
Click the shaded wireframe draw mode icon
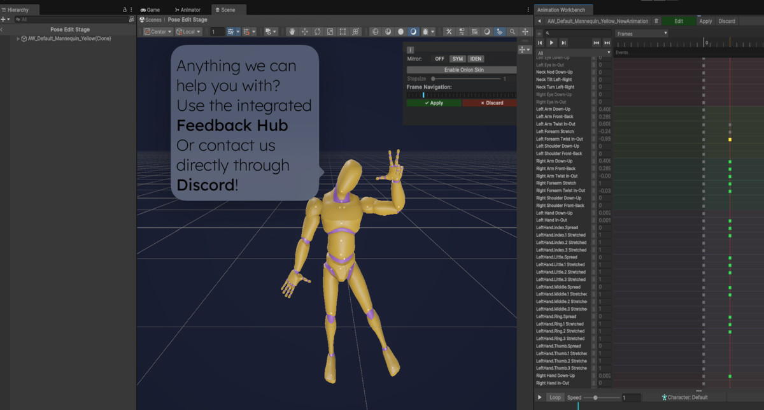click(x=388, y=31)
